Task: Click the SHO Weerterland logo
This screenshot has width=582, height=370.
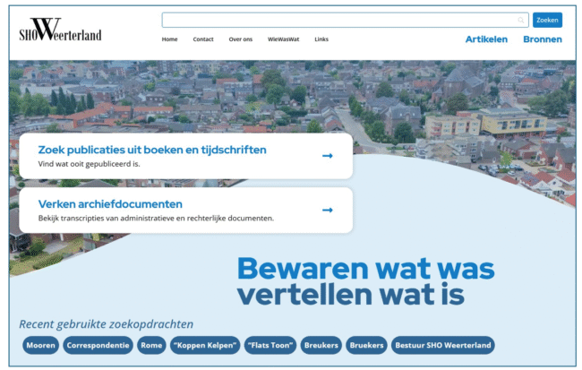Action: [x=60, y=30]
